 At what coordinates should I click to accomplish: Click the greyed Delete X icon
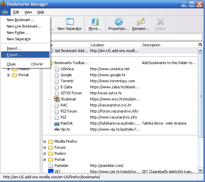tap(161, 22)
